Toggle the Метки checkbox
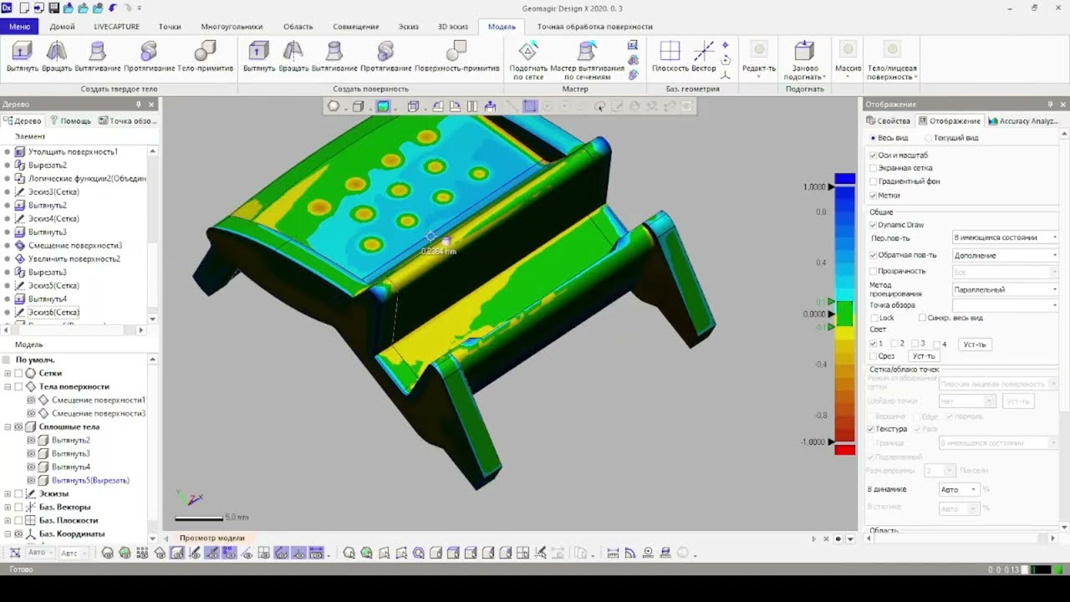This screenshot has width=1070, height=602. tap(874, 195)
